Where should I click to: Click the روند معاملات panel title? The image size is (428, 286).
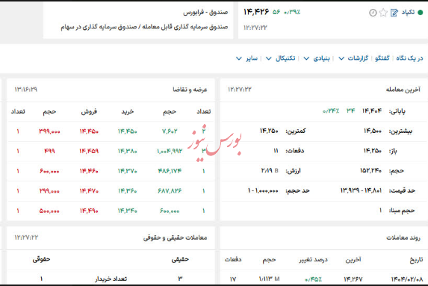coord(403,237)
